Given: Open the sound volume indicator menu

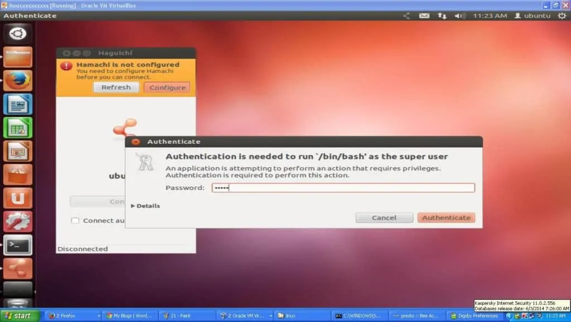Looking at the screenshot, I should tap(460, 16).
